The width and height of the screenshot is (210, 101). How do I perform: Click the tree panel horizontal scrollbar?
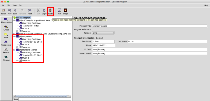(42, 96)
